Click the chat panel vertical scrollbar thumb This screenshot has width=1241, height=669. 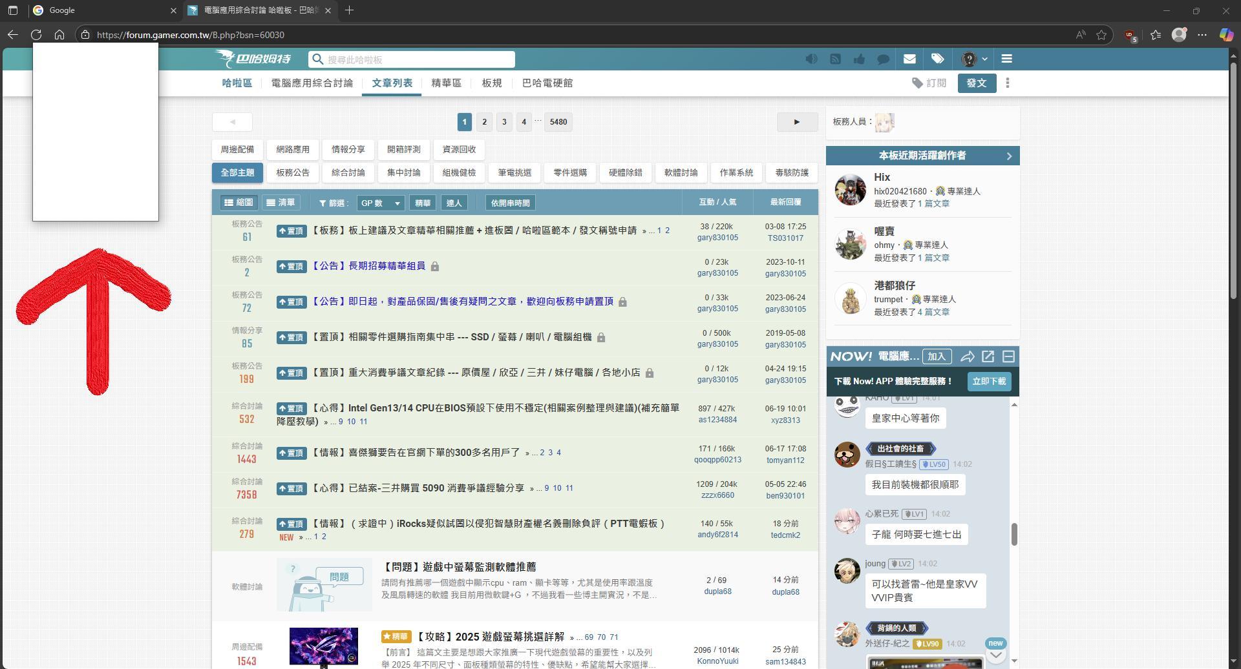coord(1014,534)
